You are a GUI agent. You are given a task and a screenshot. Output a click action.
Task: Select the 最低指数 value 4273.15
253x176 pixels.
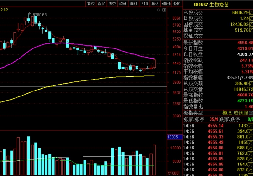(x=245, y=101)
